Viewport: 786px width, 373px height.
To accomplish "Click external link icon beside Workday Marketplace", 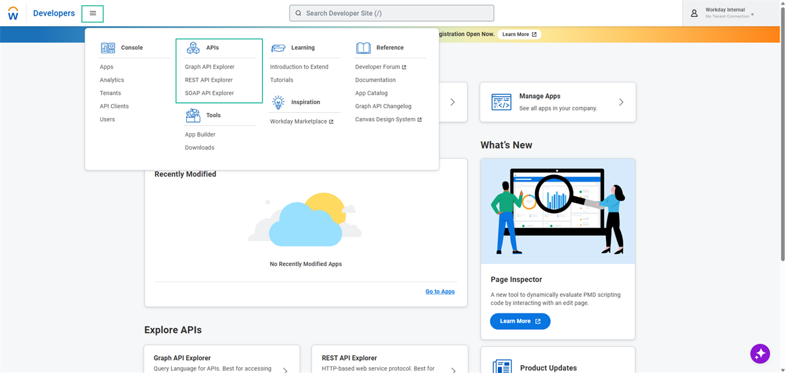I will [x=331, y=122].
